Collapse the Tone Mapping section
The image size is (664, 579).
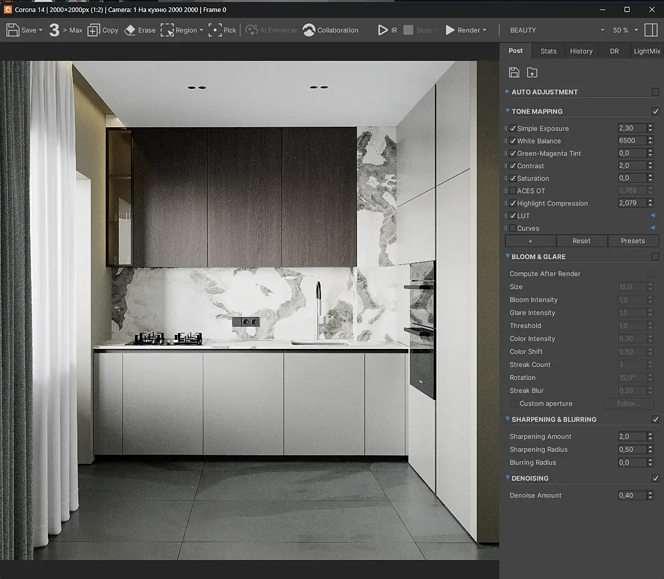tap(508, 111)
